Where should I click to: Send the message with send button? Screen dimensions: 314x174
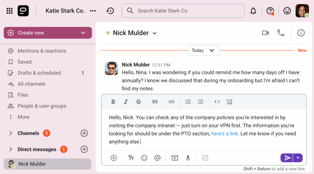coord(287,158)
